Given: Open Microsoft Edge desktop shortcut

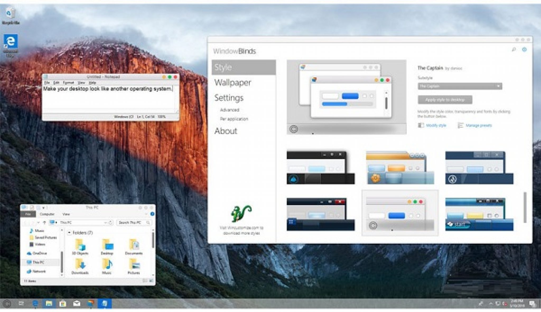Looking at the screenshot, I should click(11, 42).
